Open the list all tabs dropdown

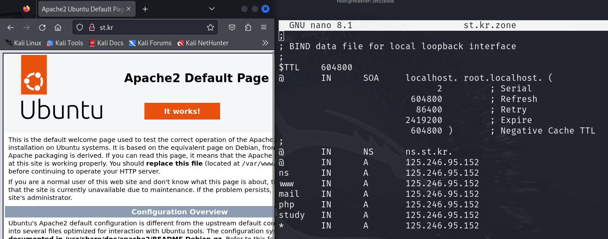(212, 9)
